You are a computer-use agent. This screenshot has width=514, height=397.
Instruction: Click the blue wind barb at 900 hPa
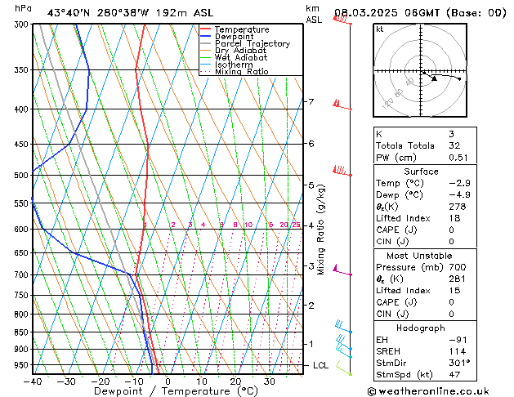pyautogui.click(x=344, y=342)
